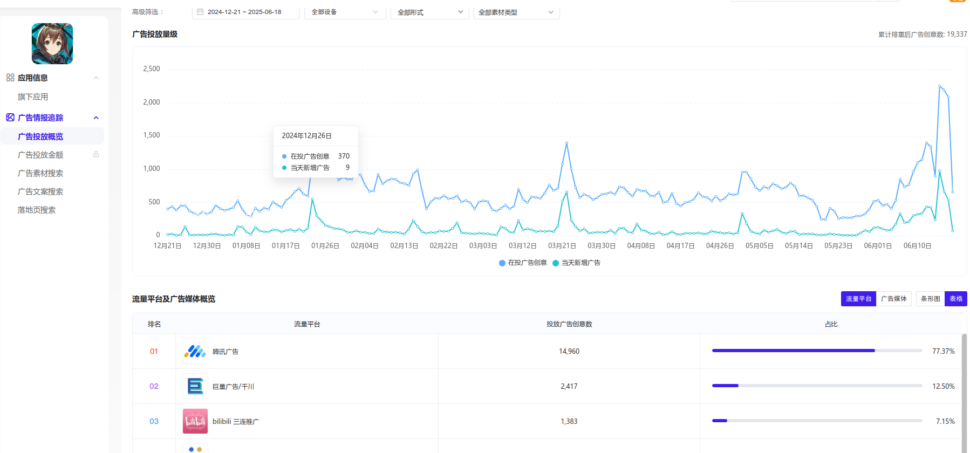This screenshot has height=453, width=970.
Task: Click the 腾讯广告 77.37% progress bar
Action: click(x=817, y=351)
